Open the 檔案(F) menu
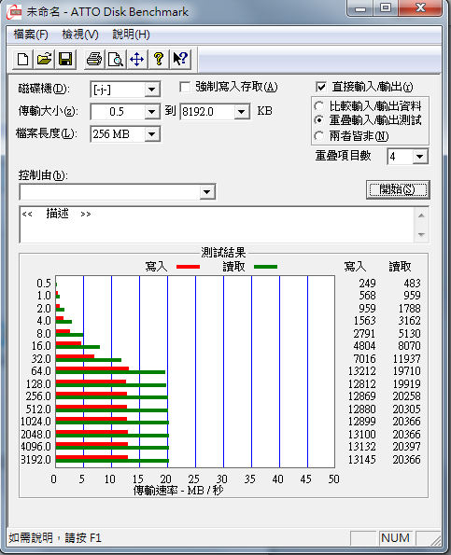This screenshot has width=451, height=555. [31, 35]
